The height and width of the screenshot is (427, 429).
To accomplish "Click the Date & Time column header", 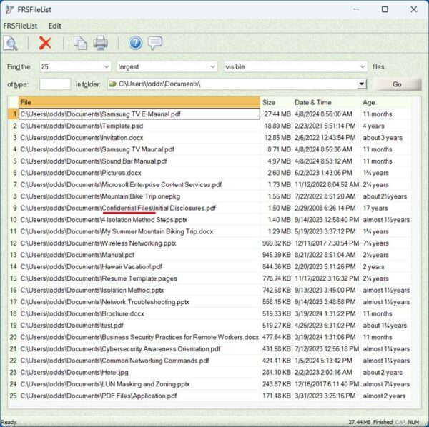I will 313,102.
